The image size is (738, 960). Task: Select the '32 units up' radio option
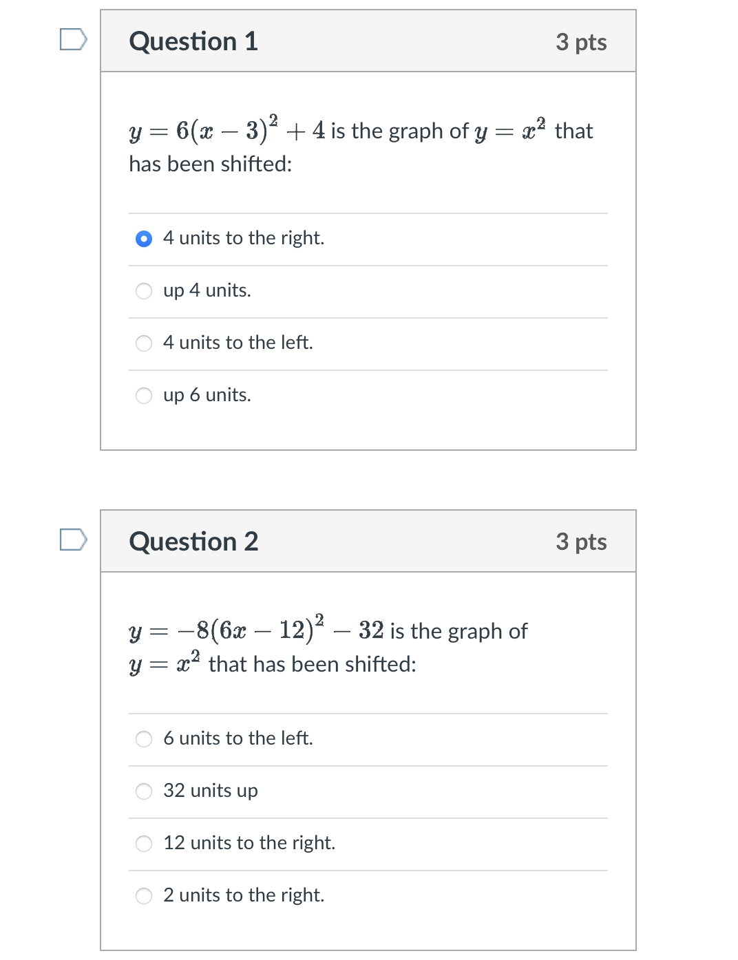(x=144, y=791)
